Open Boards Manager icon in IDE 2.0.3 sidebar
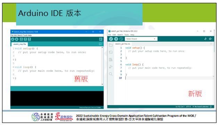The image size is (219, 125). 111,52
